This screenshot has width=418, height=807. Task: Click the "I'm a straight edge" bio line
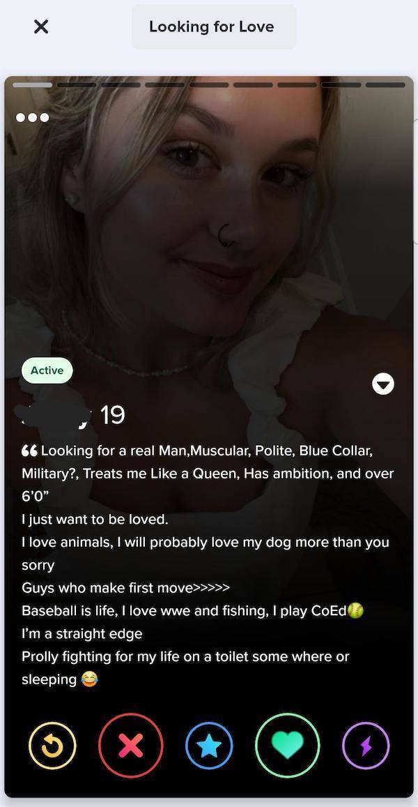(x=82, y=633)
